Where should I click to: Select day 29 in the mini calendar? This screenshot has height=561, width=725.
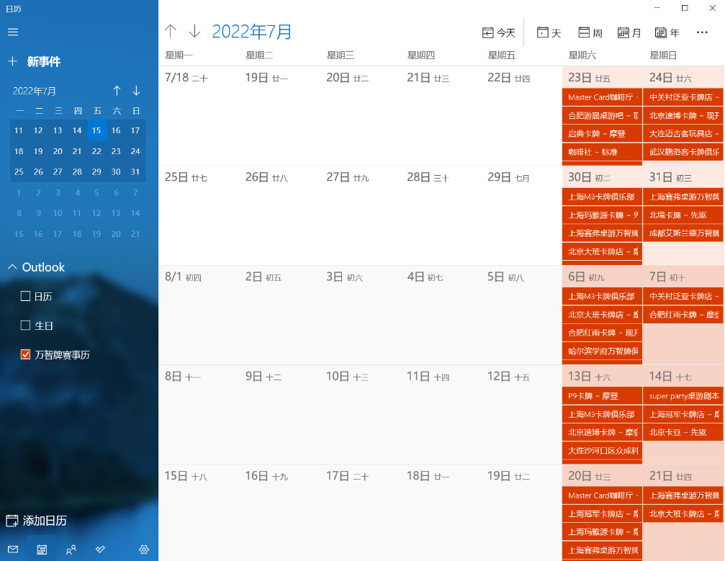96,172
